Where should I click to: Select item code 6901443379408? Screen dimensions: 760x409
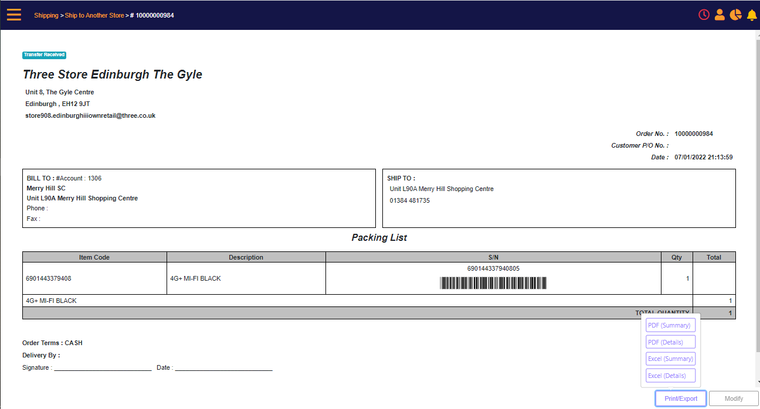click(49, 278)
